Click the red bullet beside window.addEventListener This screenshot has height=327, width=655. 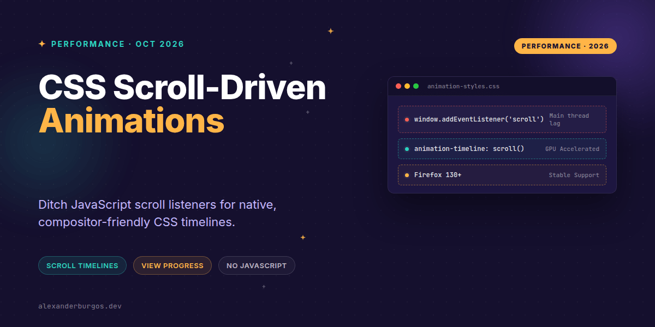coord(407,119)
